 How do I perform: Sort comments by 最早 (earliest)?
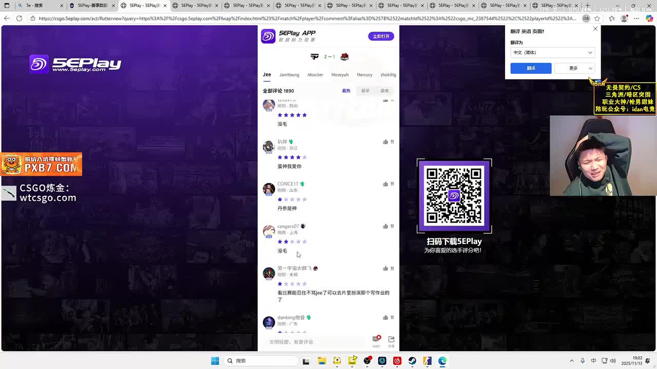[x=365, y=91]
